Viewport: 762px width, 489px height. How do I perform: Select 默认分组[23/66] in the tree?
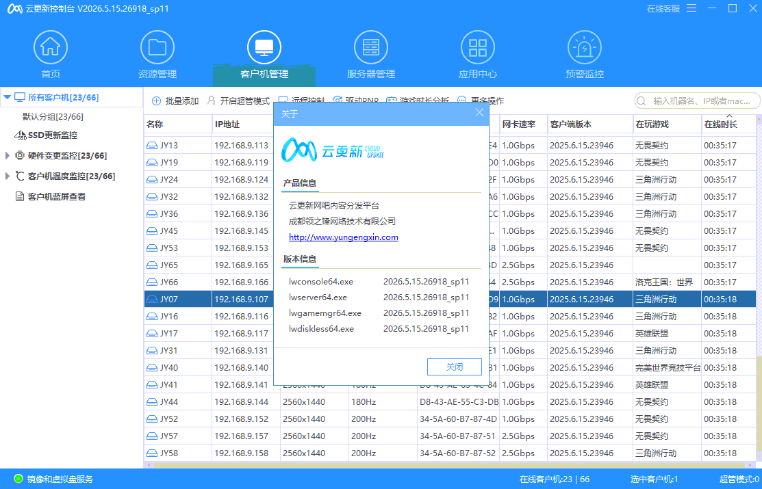click(x=53, y=116)
